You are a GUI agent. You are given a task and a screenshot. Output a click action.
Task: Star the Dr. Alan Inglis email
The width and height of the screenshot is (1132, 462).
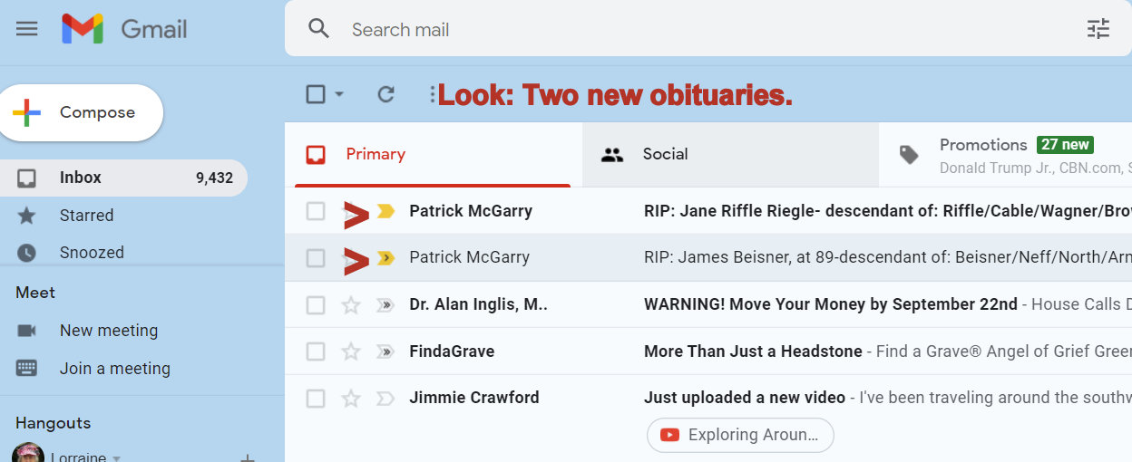click(x=351, y=305)
